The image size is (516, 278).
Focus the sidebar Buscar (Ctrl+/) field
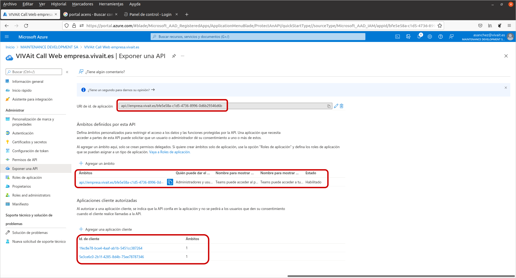pyautogui.click(x=34, y=72)
